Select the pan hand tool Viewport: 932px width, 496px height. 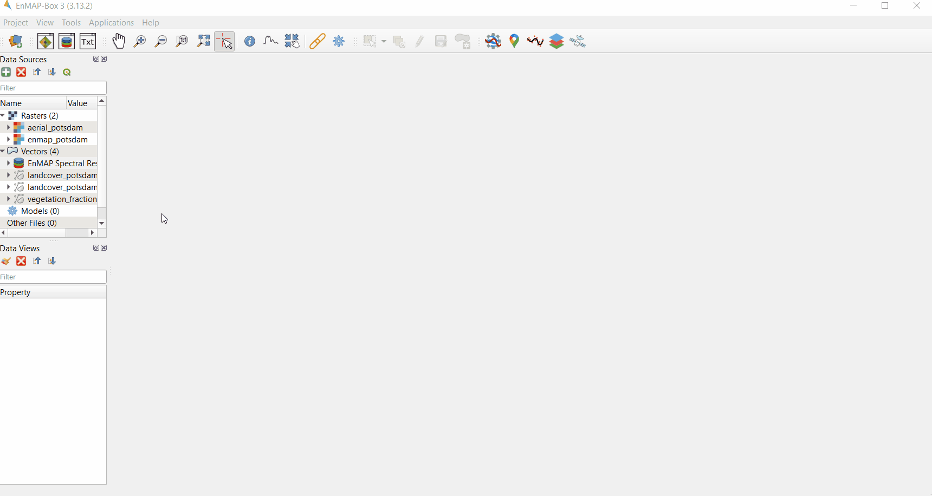(x=119, y=42)
